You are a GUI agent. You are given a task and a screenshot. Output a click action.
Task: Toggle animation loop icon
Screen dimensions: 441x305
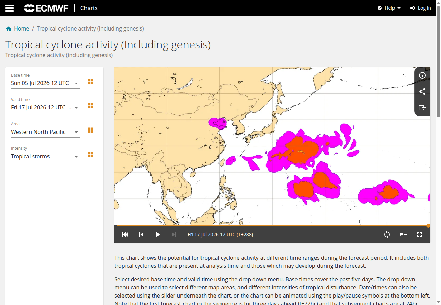(387, 235)
